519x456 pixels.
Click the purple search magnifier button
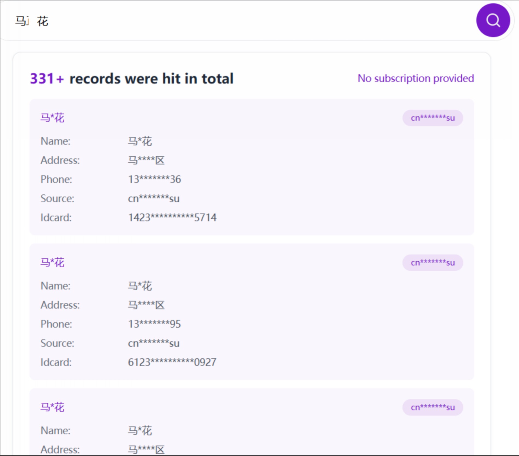(493, 20)
